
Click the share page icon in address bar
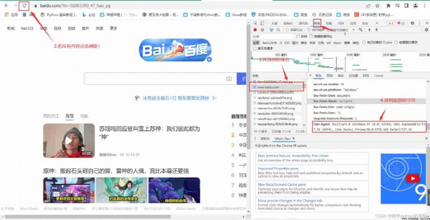click(x=368, y=5)
